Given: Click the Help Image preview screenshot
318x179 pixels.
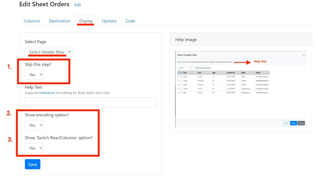Looking at the screenshot, I should coord(241,89).
